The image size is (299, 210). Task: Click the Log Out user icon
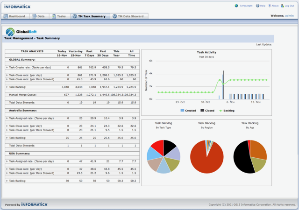pyautogui.click(x=282, y=6)
